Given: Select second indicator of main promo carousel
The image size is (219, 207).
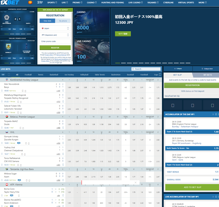Looking at the screenshot, I should coord(123,63).
